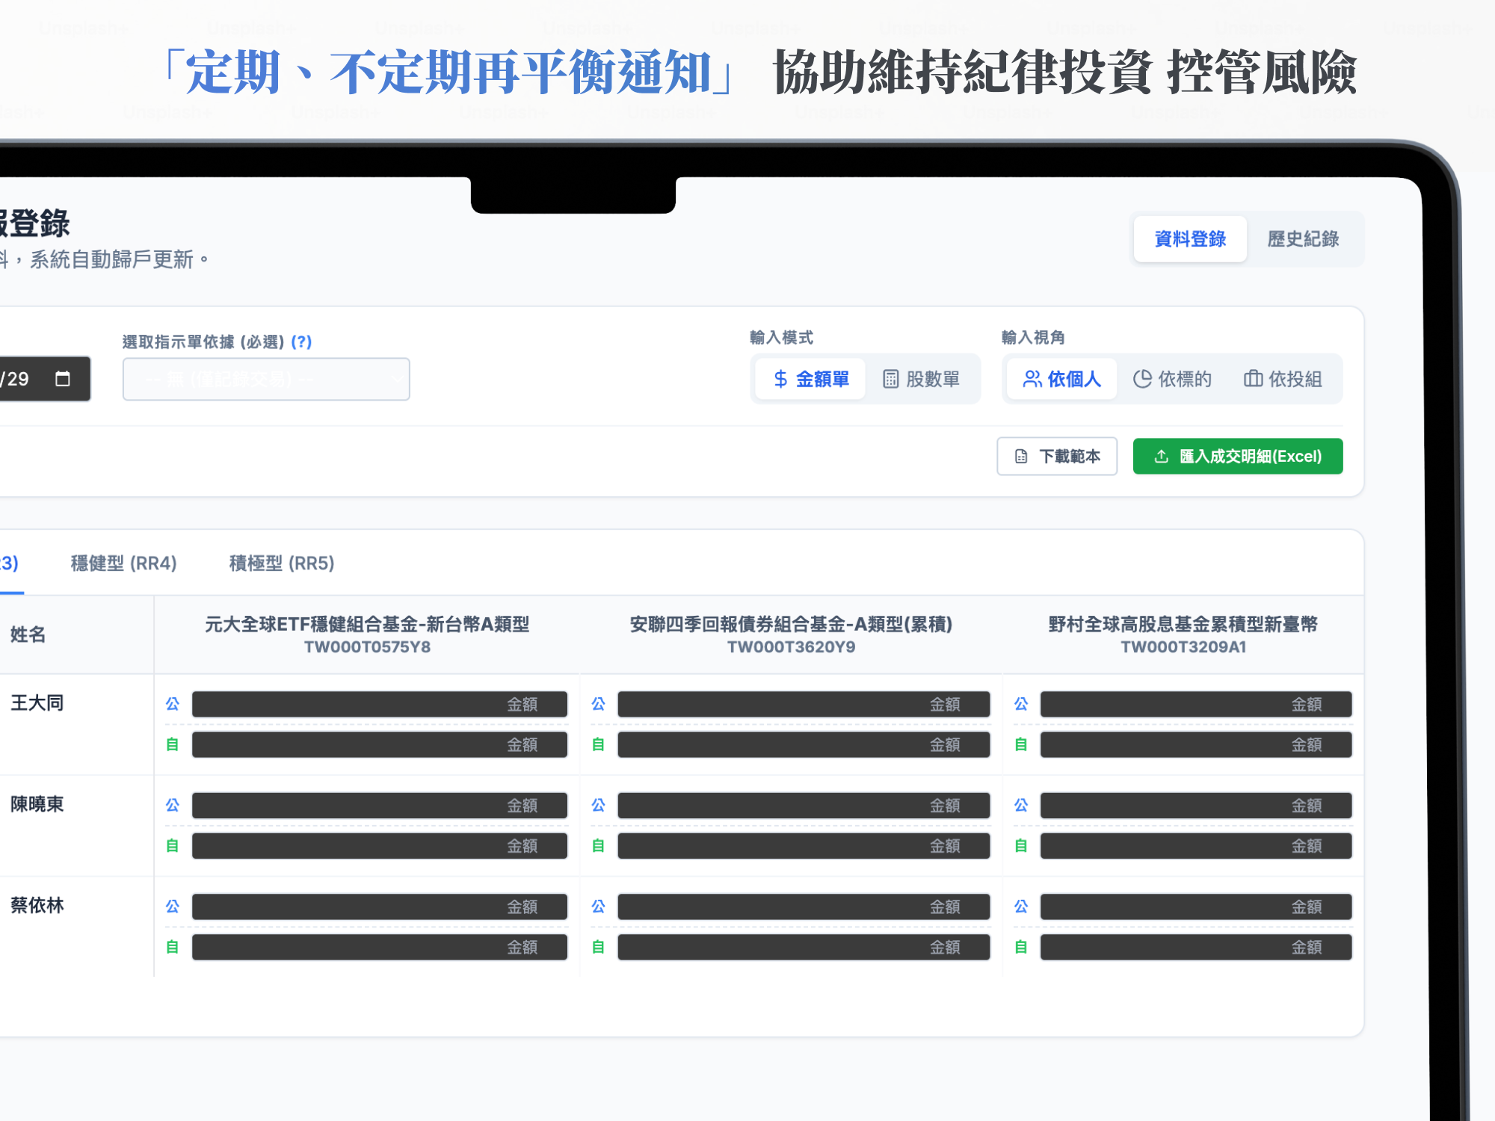Click the help question mark beside 選取指示單依據
Screen dimensions: 1495x1121
click(301, 342)
